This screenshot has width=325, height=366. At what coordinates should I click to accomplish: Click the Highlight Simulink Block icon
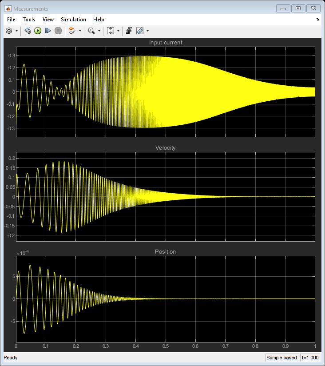click(72, 31)
